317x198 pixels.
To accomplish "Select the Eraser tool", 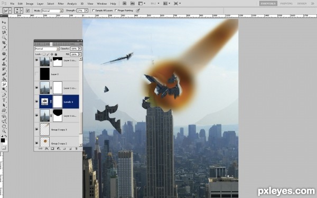I will (4, 74).
